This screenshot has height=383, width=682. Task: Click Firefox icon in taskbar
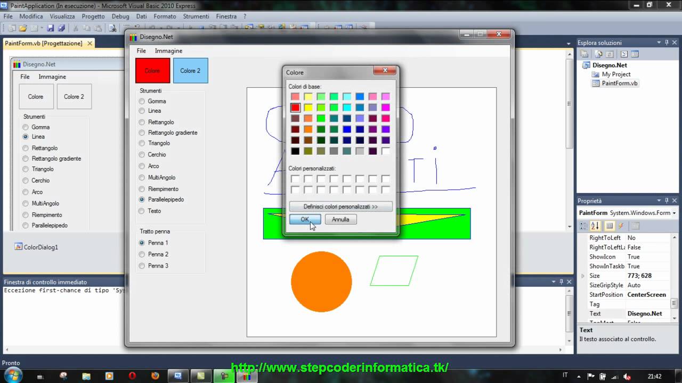tap(155, 376)
